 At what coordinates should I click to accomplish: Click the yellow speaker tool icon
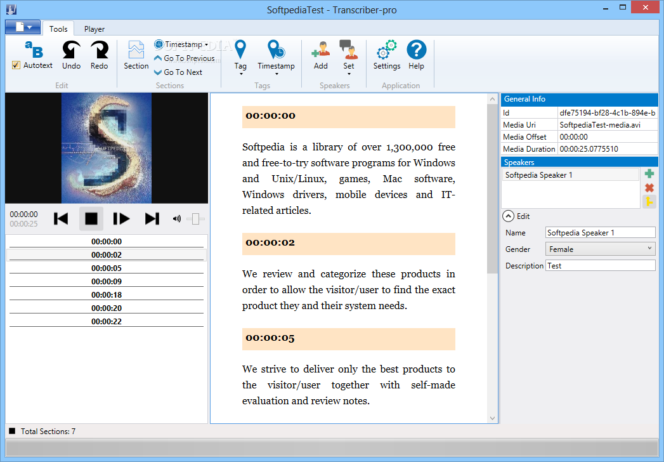point(649,202)
